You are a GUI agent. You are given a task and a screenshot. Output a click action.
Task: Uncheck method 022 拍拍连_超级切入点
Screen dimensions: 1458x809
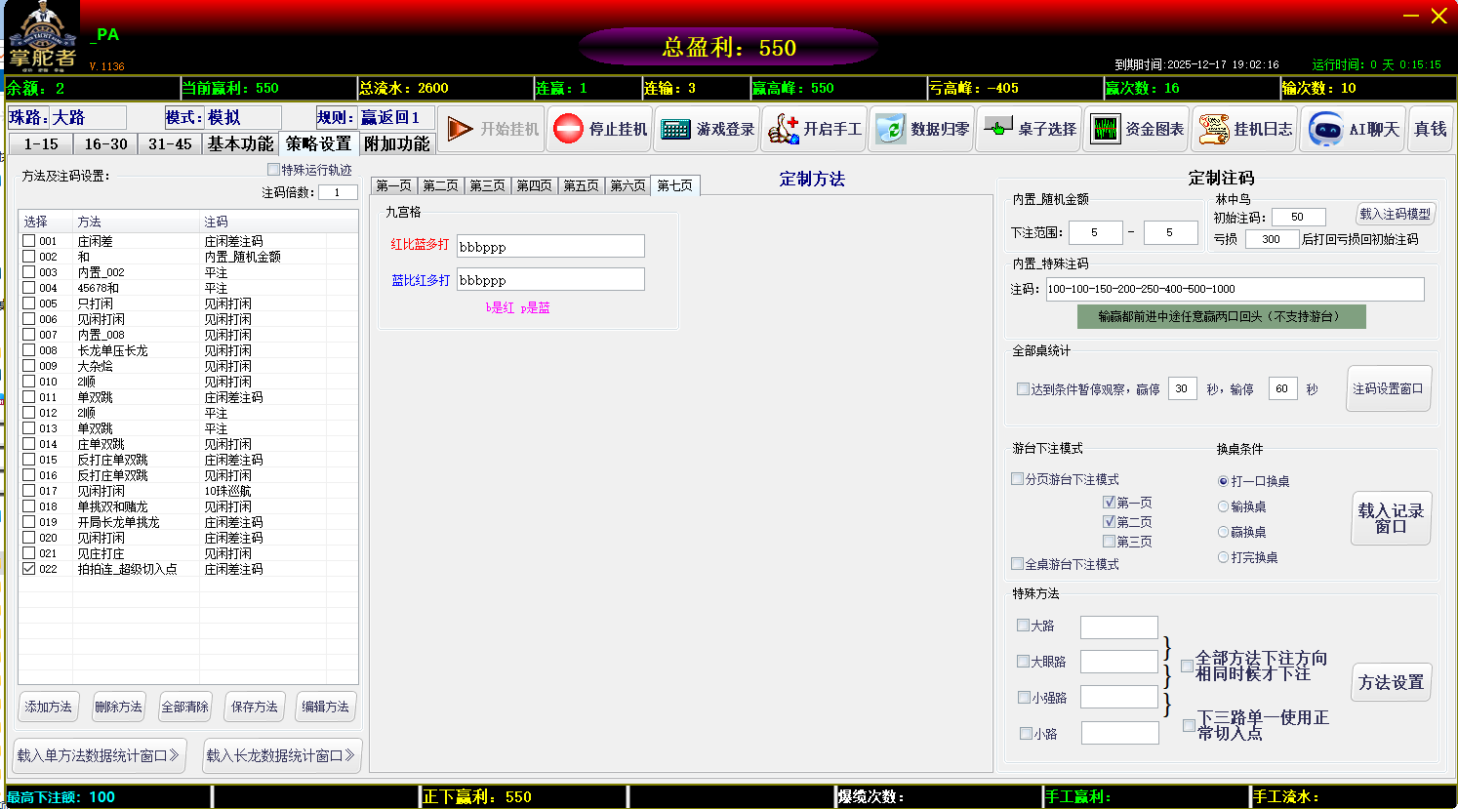(29, 569)
